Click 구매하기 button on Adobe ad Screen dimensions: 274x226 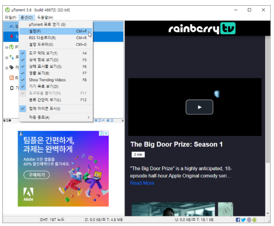tap(37, 175)
